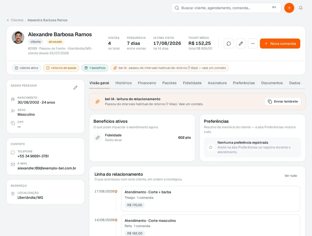Click timeline marker for 14/08/2026
Viewport: 312px width, 236px height.
(x=116, y=220)
